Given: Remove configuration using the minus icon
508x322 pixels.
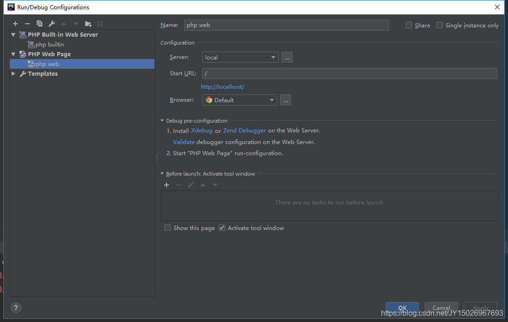Looking at the screenshot, I should pos(27,24).
